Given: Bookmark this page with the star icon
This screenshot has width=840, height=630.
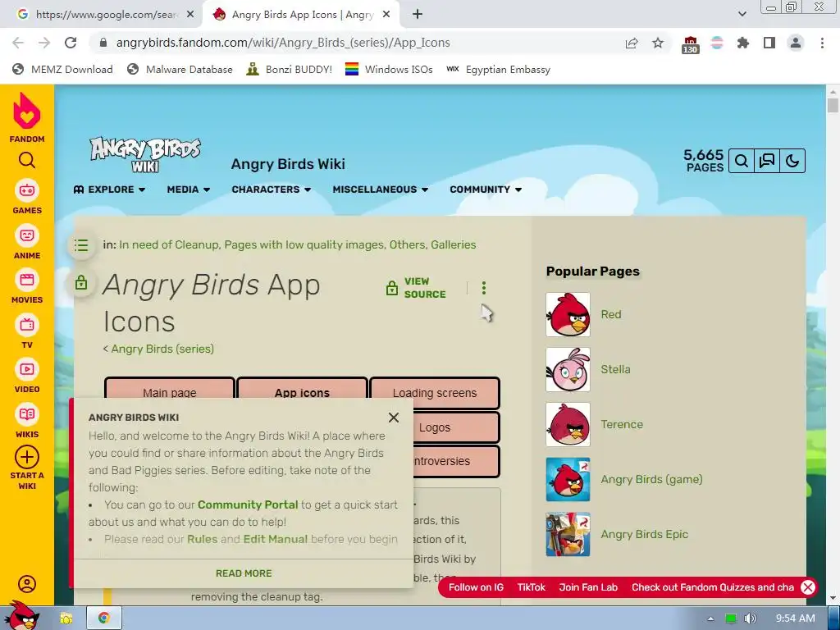Looking at the screenshot, I should click(658, 43).
